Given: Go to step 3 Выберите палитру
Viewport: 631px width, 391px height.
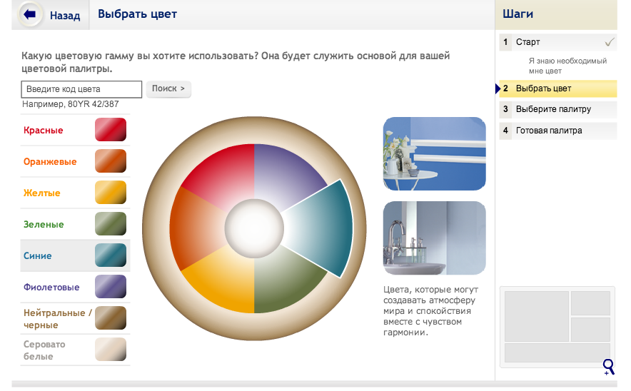Looking at the screenshot, I should click(x=553, y=109).
